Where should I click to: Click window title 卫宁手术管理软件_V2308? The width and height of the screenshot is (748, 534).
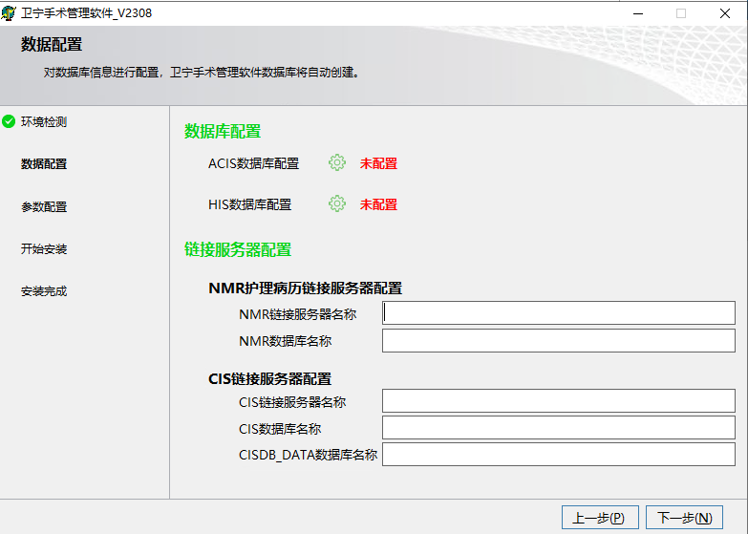[86, 12]
